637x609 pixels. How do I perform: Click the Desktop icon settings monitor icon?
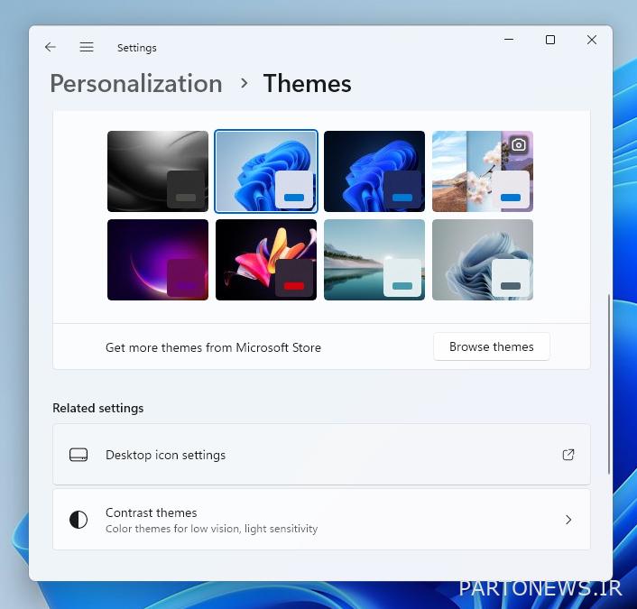tap(78, 455)
